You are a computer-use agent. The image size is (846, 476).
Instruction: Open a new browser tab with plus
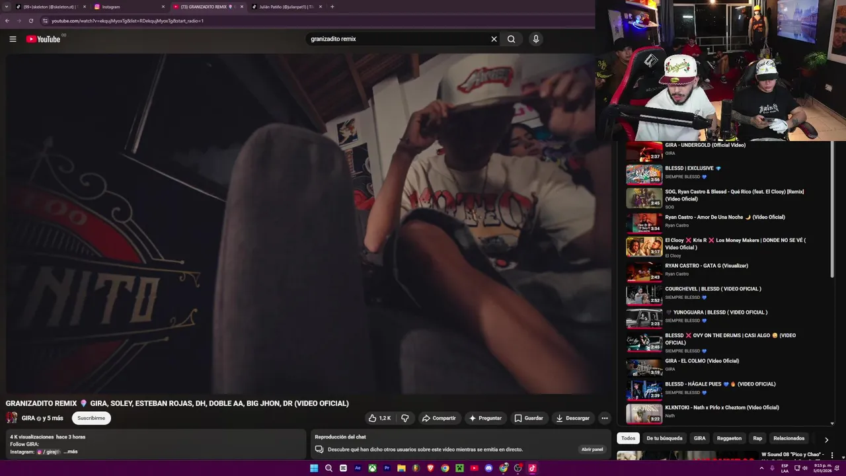tap(332, 7)
